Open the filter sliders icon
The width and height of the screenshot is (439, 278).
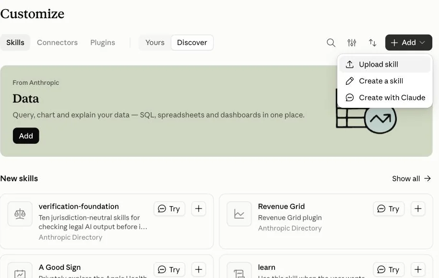352,43
